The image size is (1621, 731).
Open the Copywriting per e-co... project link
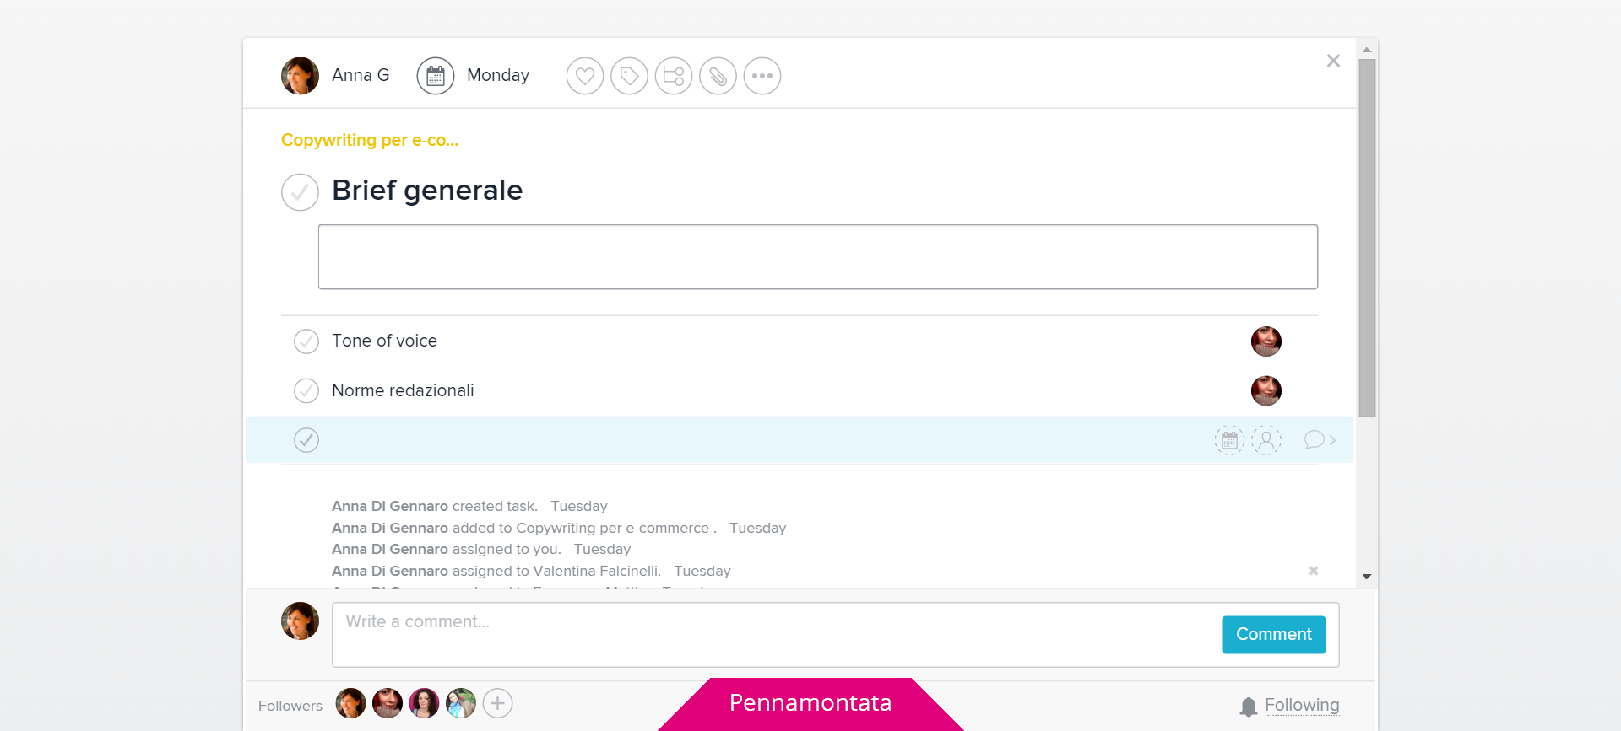(370, 140)
